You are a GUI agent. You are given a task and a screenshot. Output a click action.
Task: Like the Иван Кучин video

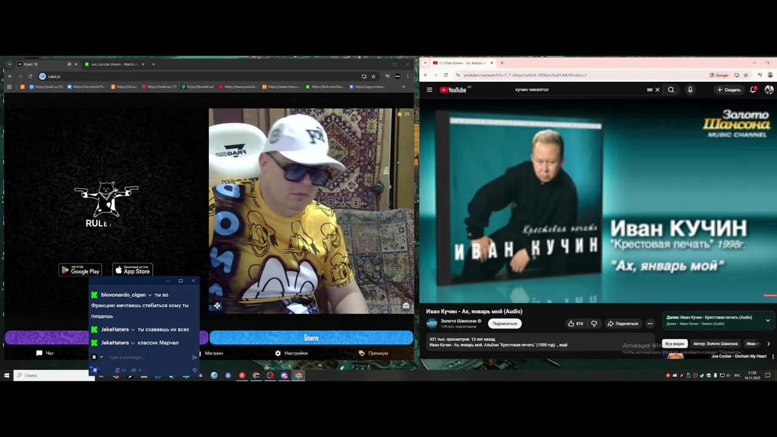point(575,324)
